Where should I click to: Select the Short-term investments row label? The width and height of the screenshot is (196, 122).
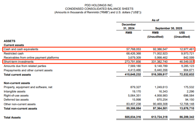[18, 61]
